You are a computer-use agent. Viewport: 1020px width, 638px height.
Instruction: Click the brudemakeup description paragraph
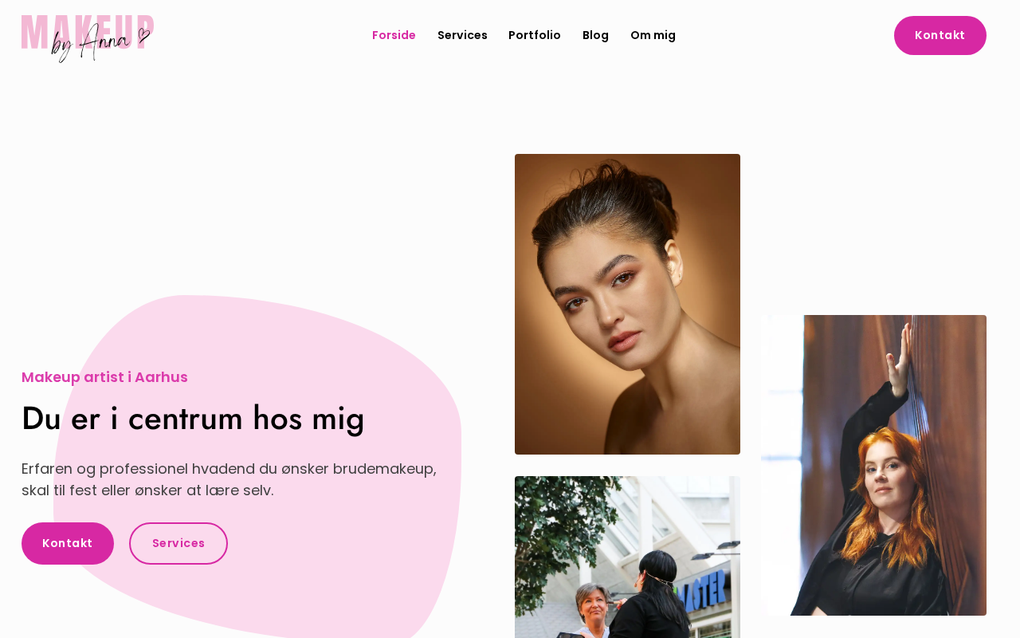(x=229, y=479)
